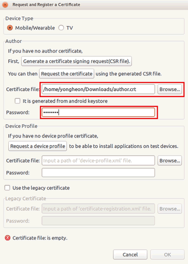Check Use the legacy certificate

point(8,188)
